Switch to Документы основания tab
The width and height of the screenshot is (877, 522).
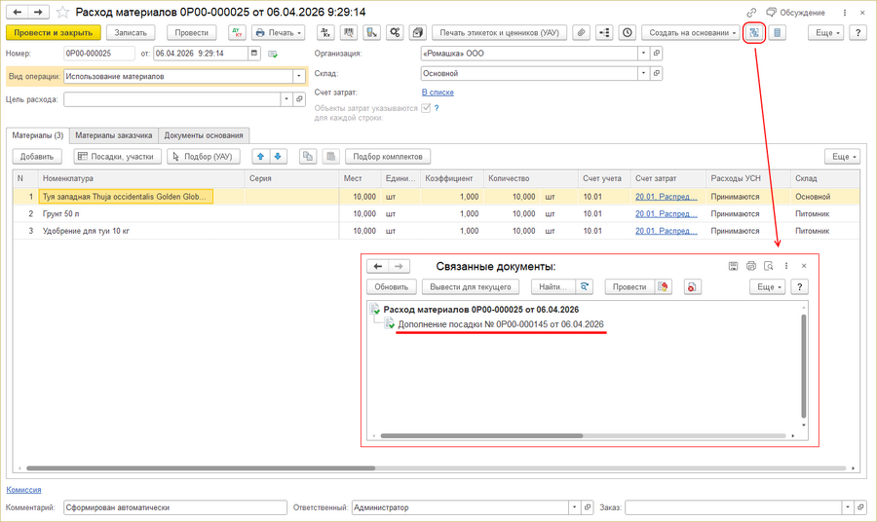pyautogui.click(x=204, y=135)
